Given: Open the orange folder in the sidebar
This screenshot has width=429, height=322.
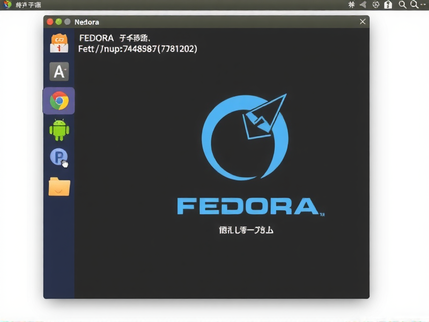Looking at the screenshot, I should pyautogui.click(x=59, y=186).
